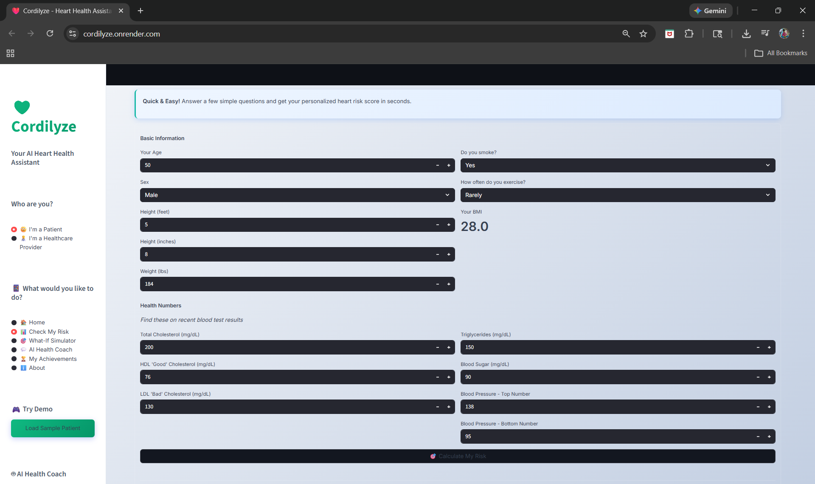Screen dimensions: 815x484
Task: Click the page reload icon
Action: tap(50, 34)
